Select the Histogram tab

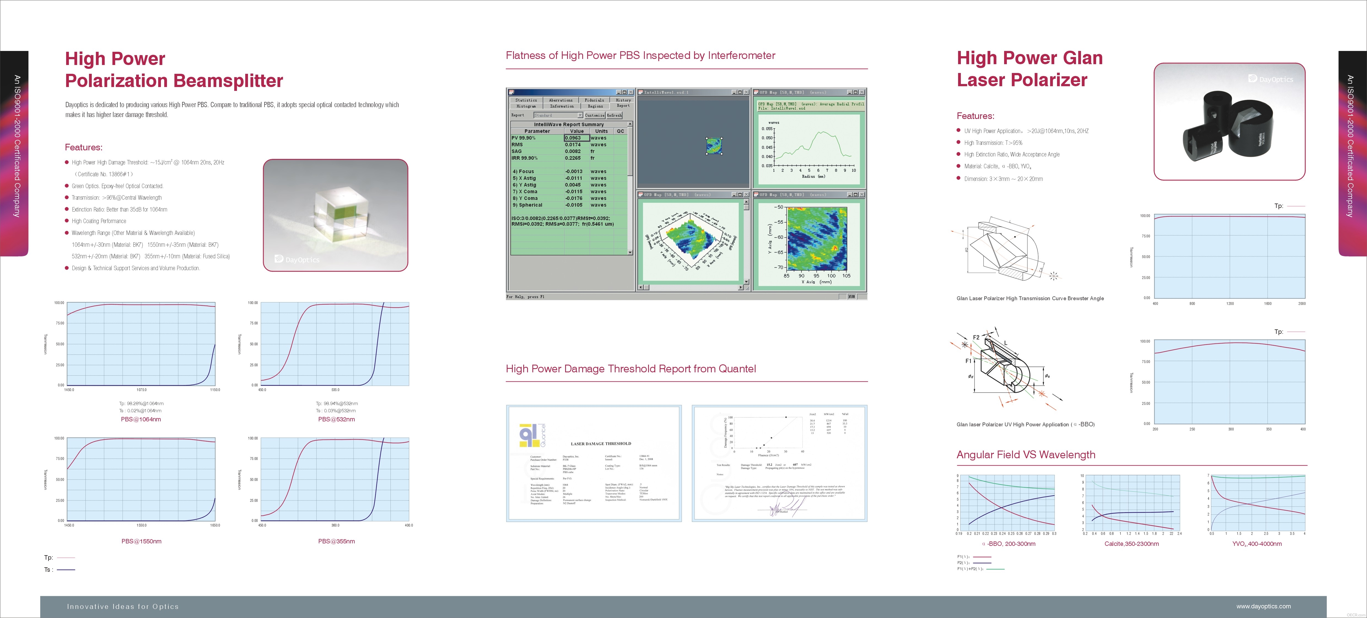click(x=526, y=106)
